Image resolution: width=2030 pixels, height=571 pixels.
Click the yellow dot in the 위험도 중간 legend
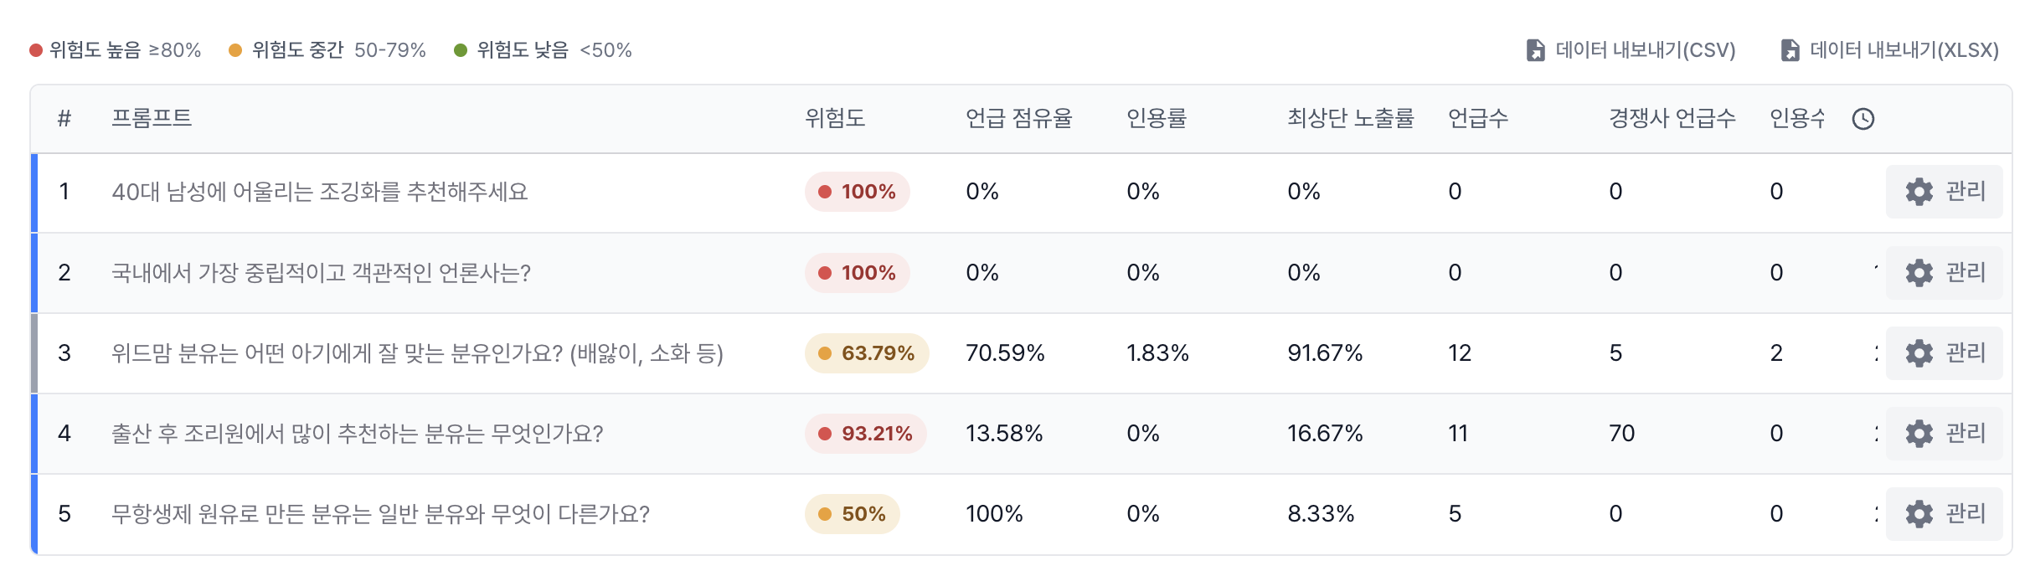point(235,50)
